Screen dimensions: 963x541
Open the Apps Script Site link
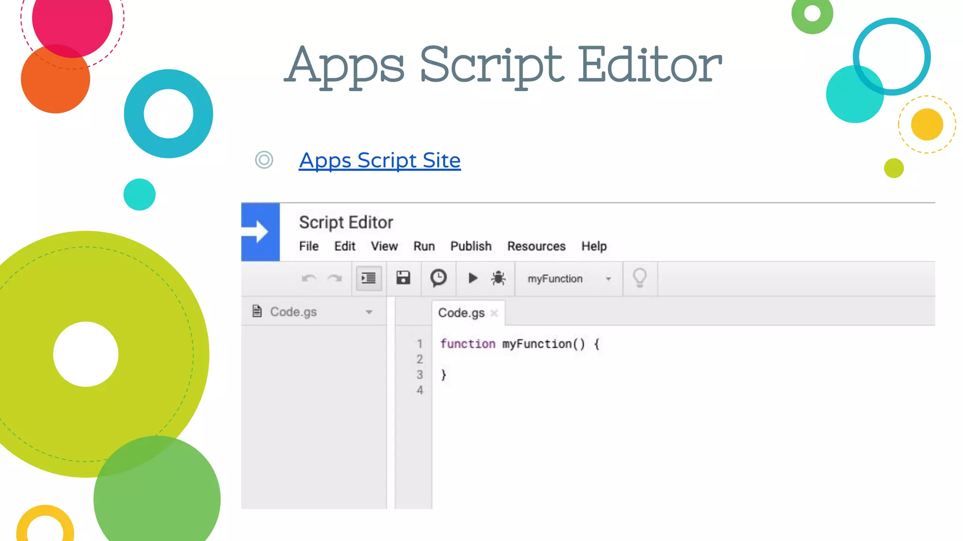(379, 161)
